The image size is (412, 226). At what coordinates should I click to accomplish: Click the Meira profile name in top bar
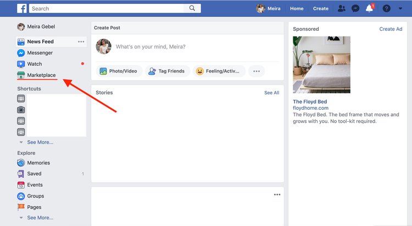click(274, 8)
